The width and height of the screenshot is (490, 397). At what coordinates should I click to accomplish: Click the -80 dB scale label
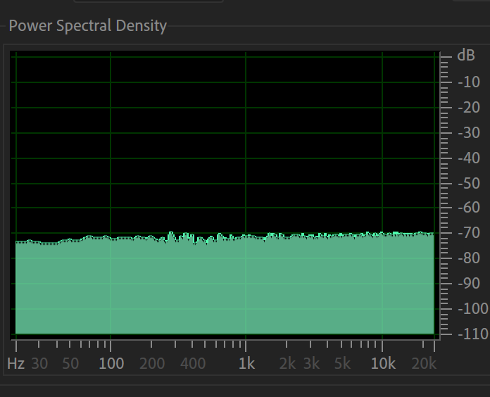pos(469,258)
